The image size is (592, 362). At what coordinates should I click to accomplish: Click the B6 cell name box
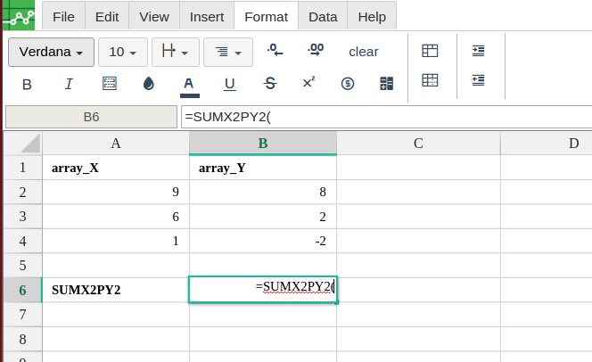(91, 117)
